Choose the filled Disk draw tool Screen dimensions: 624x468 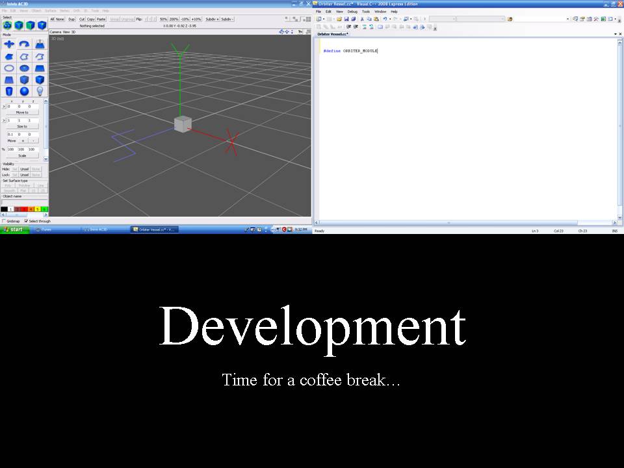coord(24,68)
